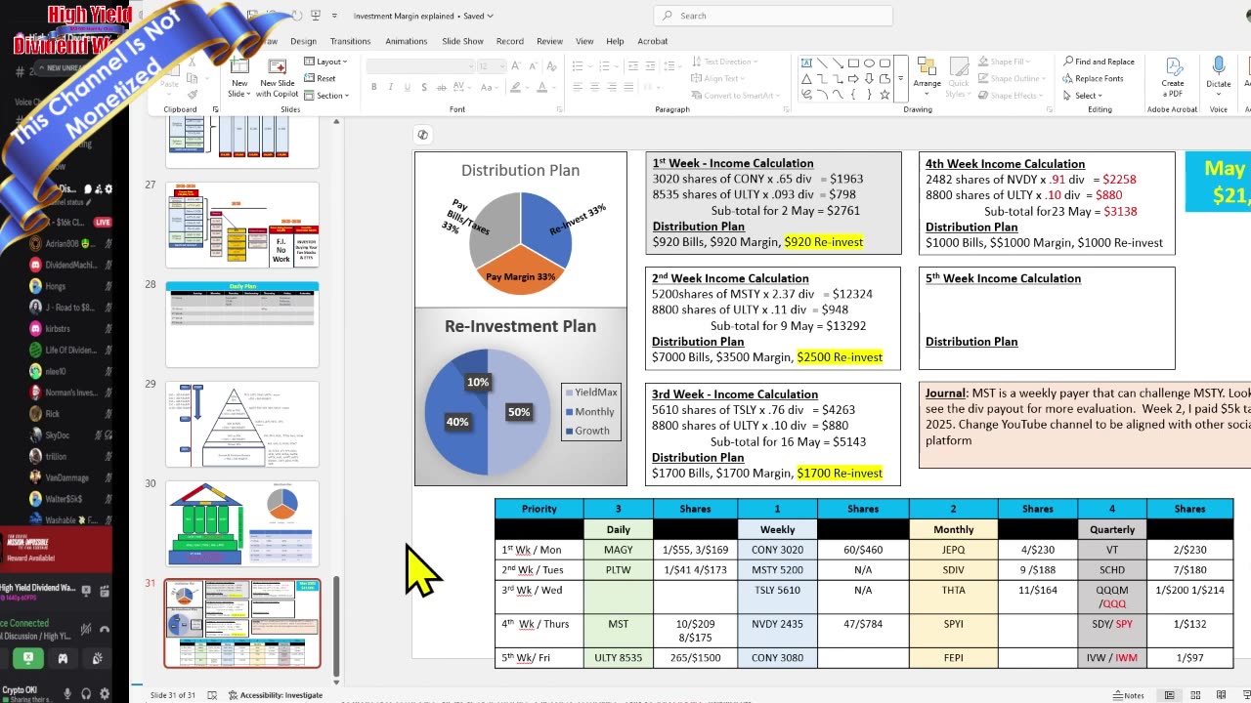Open the Design tab
Viewport: 1251px width, 703px height.
[x=303, y=41]
